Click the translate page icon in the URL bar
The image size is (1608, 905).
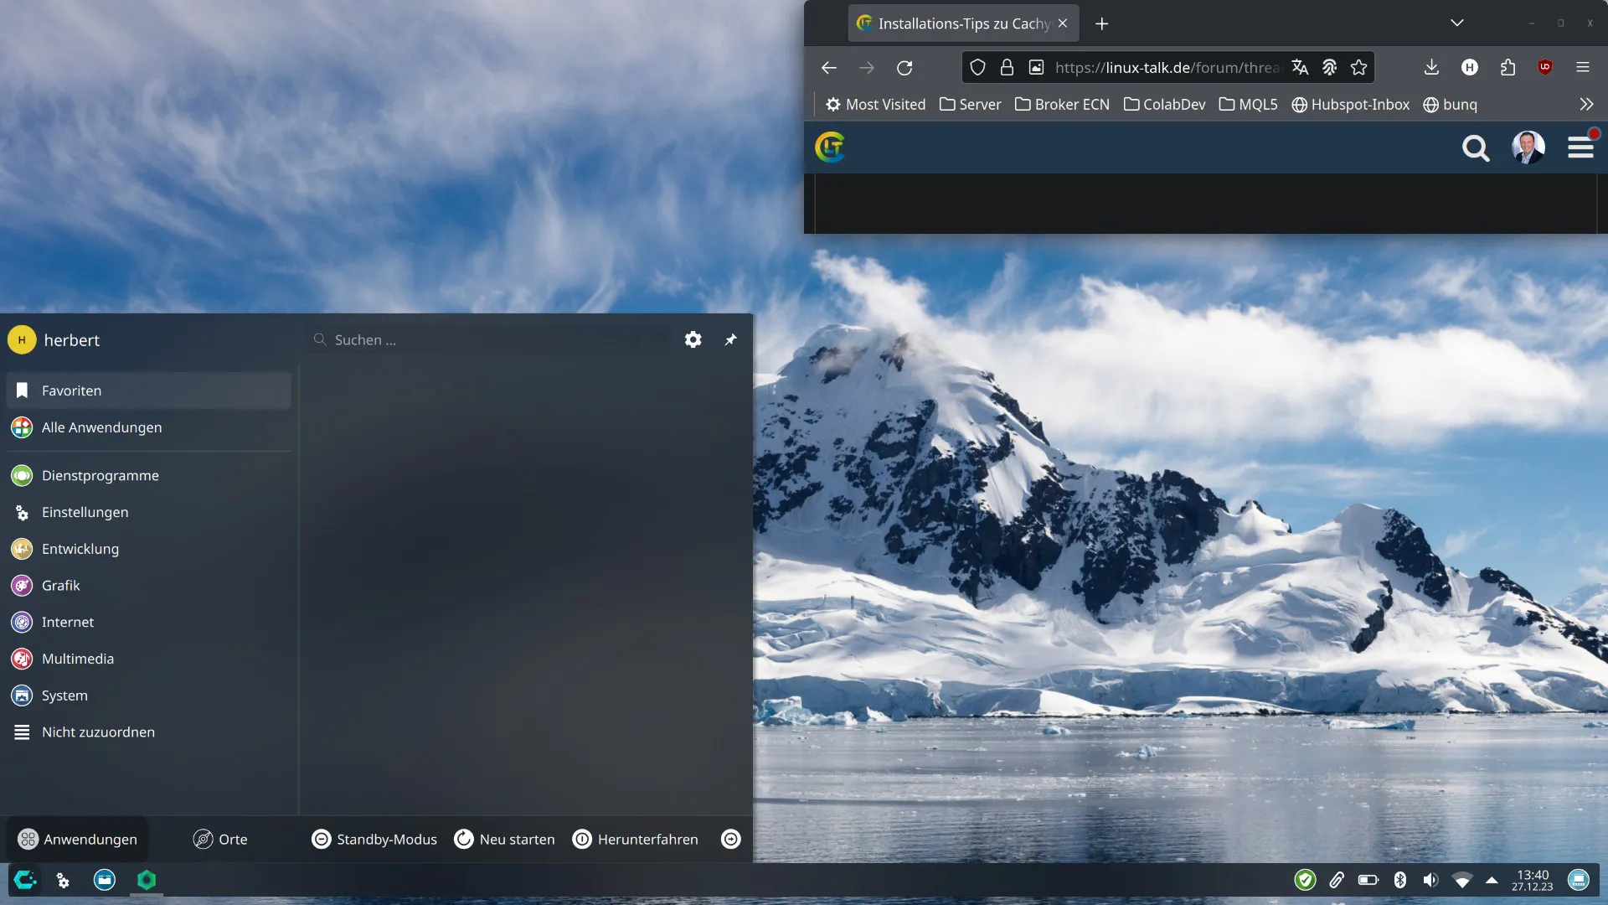click(x=1300, y=67)
